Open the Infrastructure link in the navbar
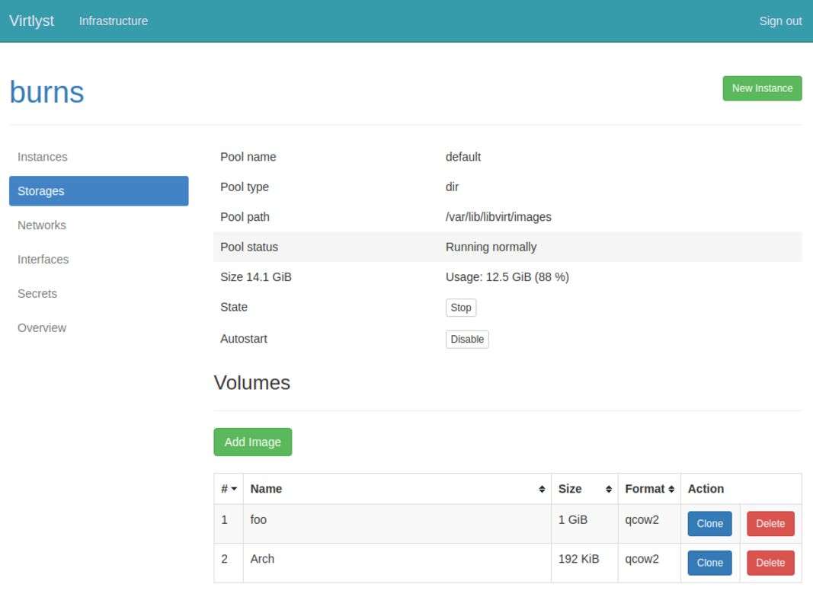813x613 pixels. click(x=114, y=21)
